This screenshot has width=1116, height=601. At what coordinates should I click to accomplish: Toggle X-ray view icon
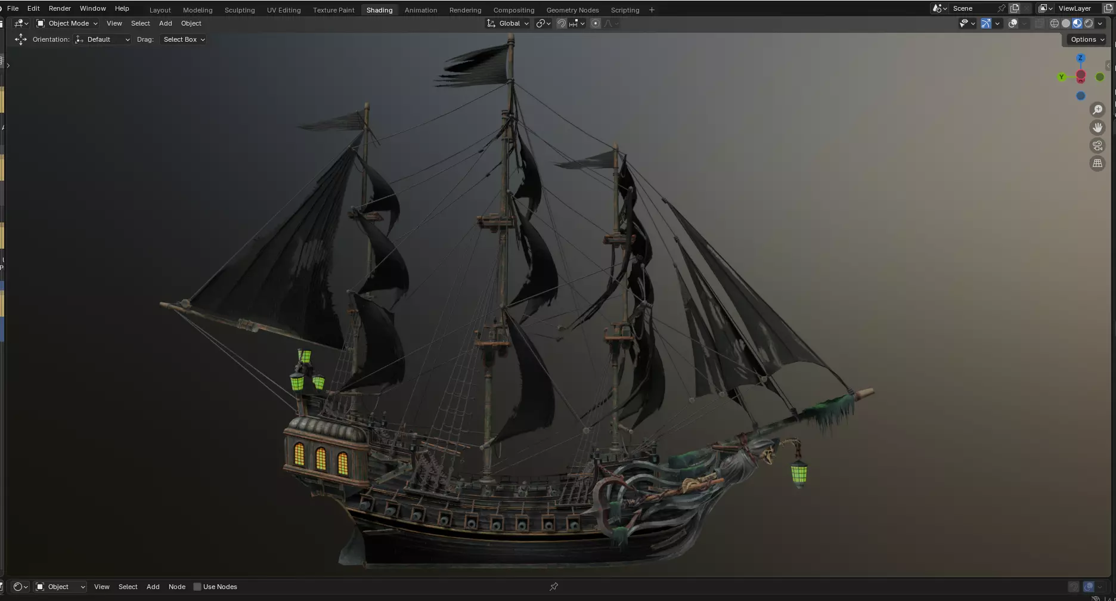click(1040, 23)
